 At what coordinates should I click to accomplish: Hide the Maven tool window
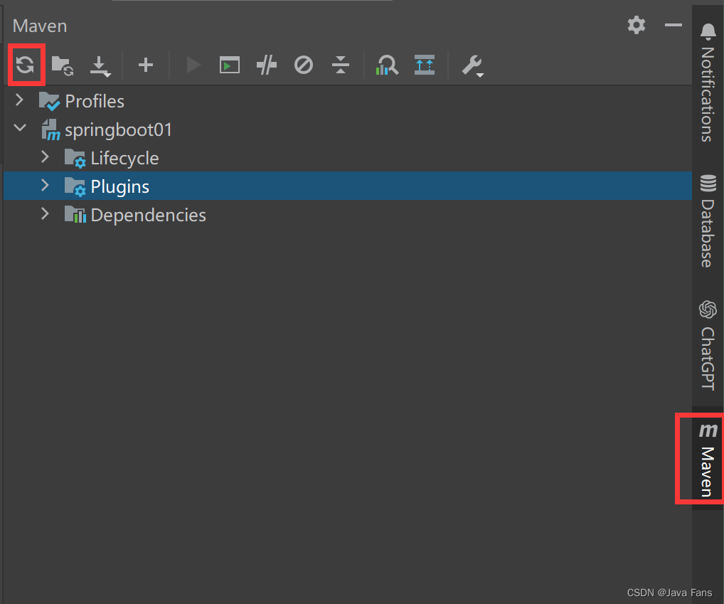point(674,25)
